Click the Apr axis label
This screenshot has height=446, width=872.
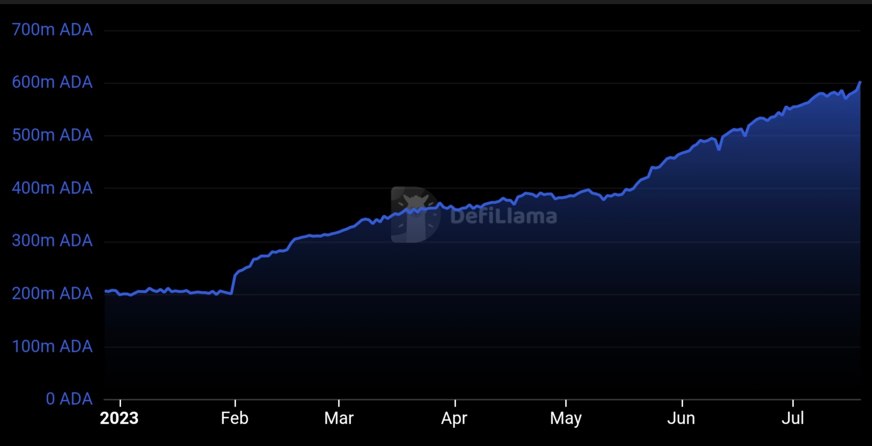[454, 418]
